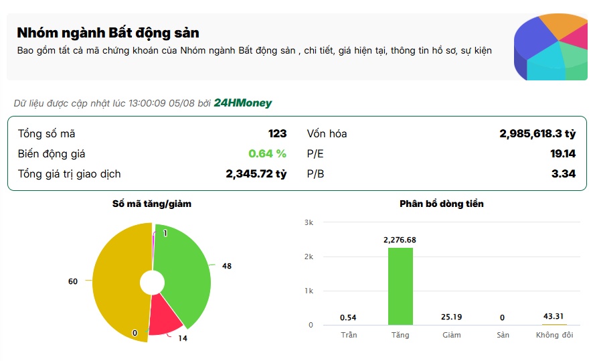Click the '1k' y-axis label
This screenshot has height=361, width=595.
[309, 291]
